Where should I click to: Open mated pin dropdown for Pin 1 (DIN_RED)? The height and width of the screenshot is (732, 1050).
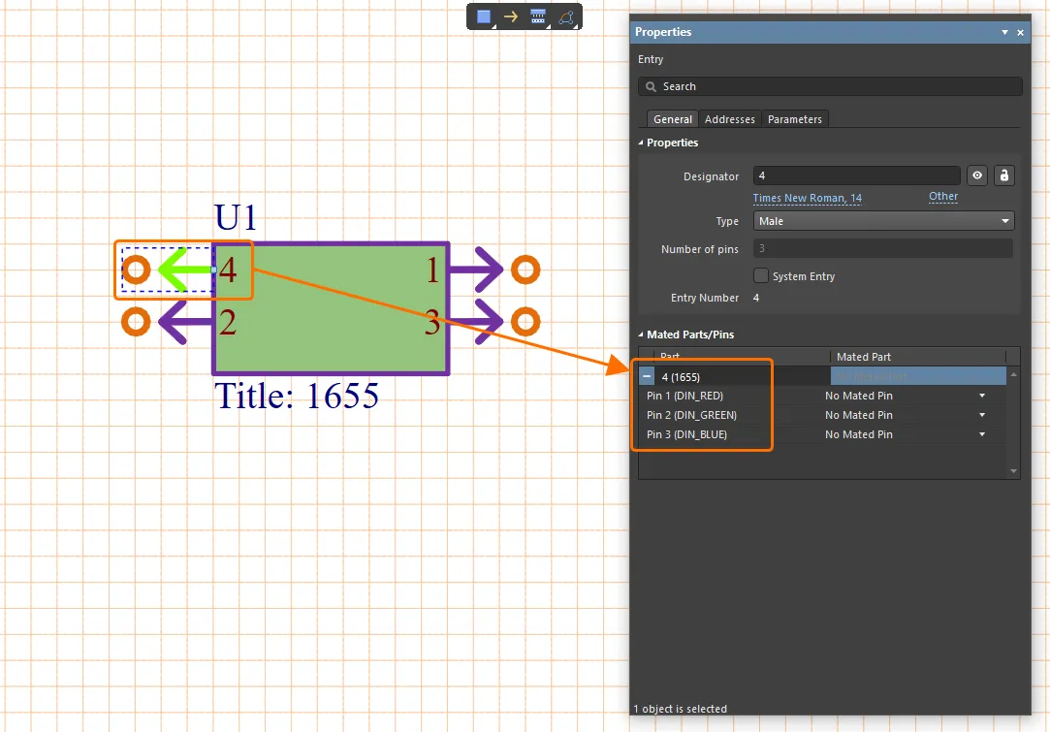[x=981, y=396]
